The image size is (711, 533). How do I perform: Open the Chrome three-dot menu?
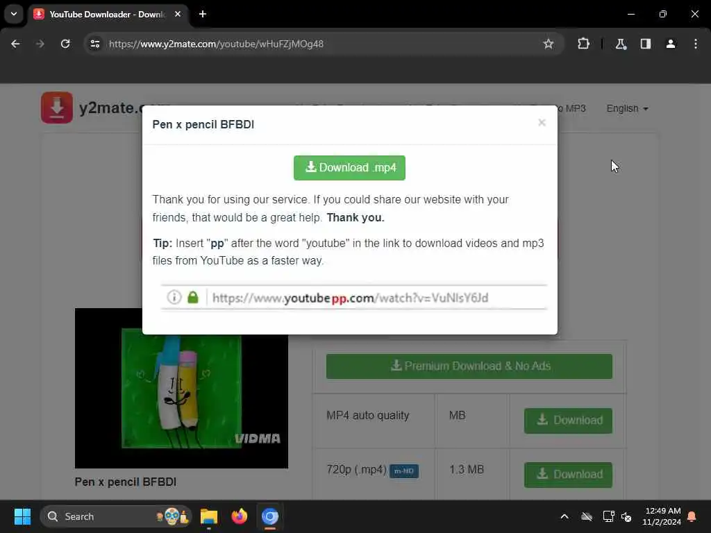[696, 44]
